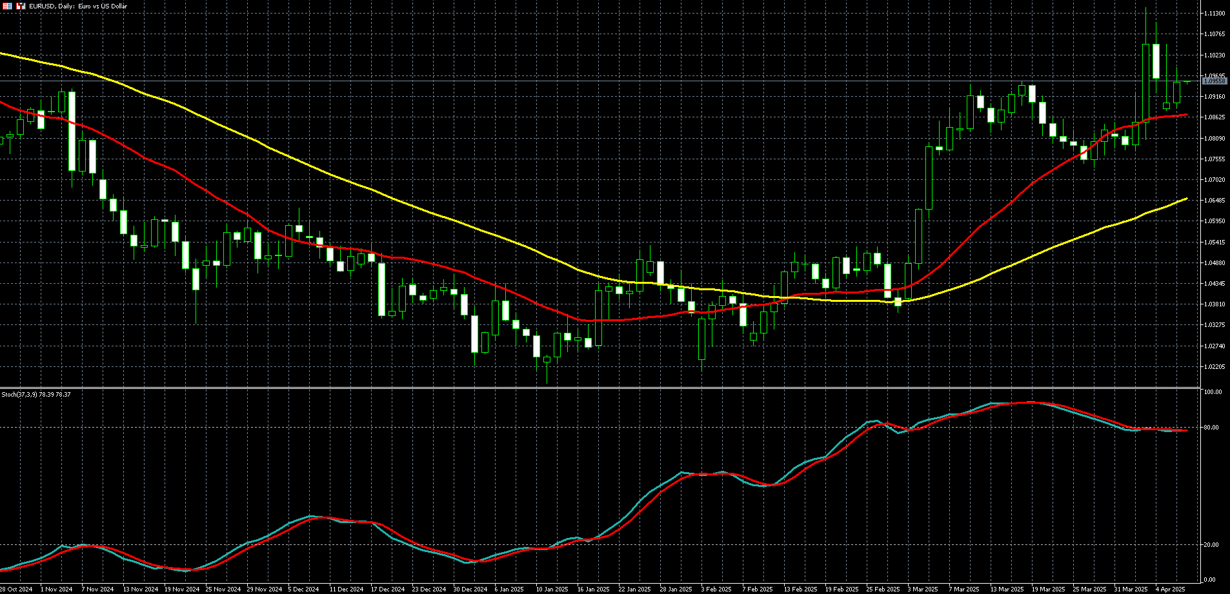Select the yellow moving average line
This screenshot has height=594, width=1230.
point(387,196)
